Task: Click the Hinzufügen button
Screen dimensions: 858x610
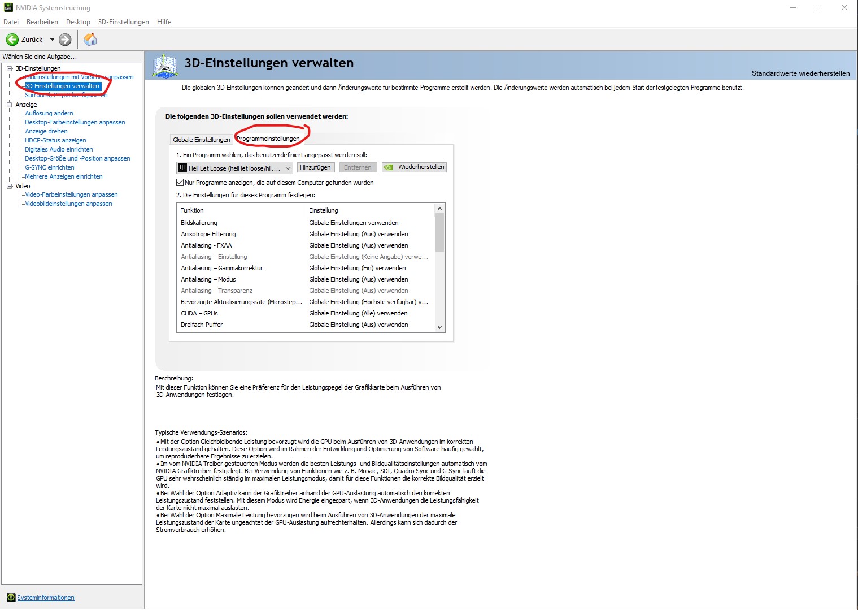Action: point(315,167)
